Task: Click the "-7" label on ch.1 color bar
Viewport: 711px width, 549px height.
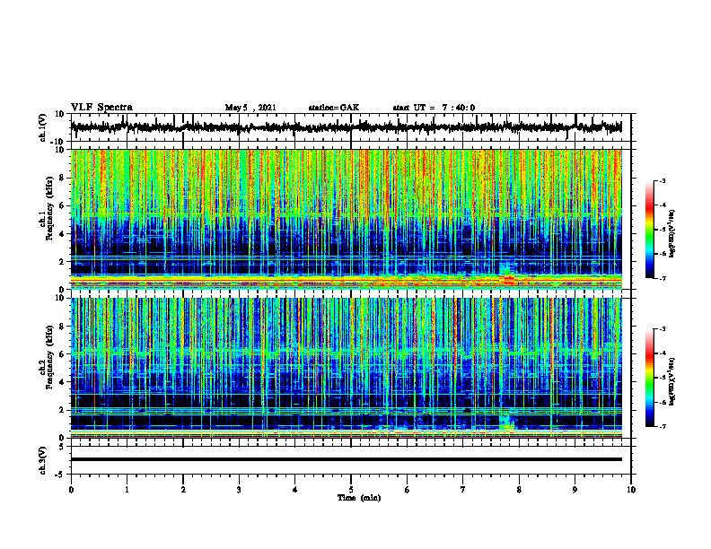Action: [x=662, y=279]
